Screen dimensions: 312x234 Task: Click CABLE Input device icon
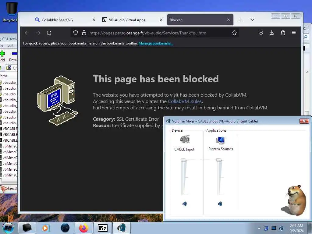pos(185,139)
